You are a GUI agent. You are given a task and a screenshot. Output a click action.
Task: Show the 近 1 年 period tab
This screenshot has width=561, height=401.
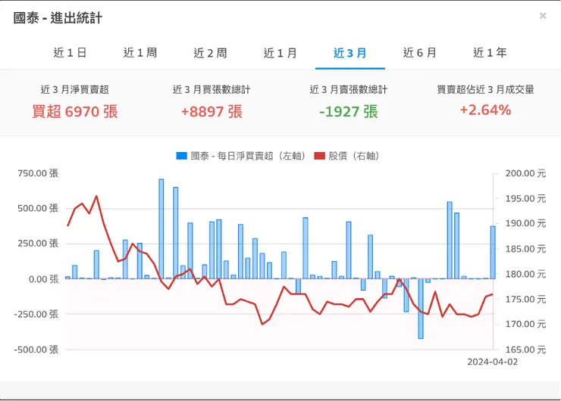click(490, 53)
